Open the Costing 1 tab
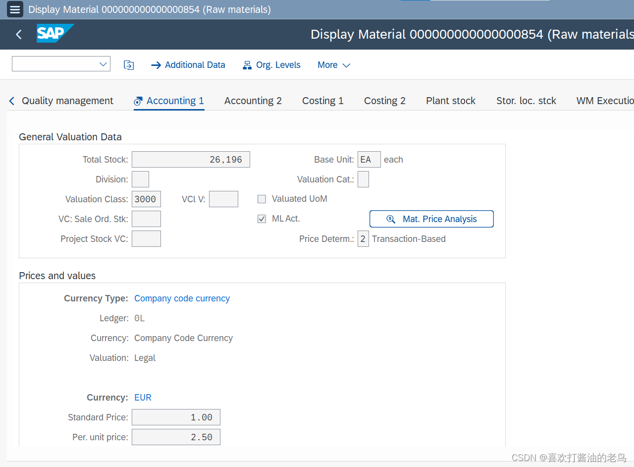This screenshot has width=634, height=467. point(322,100)
